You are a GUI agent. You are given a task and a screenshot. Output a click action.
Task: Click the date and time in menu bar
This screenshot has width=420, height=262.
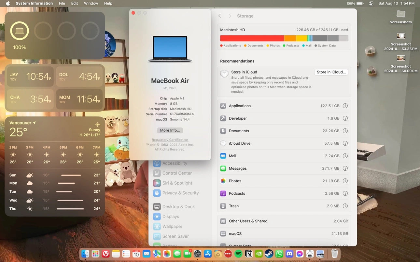397,4
